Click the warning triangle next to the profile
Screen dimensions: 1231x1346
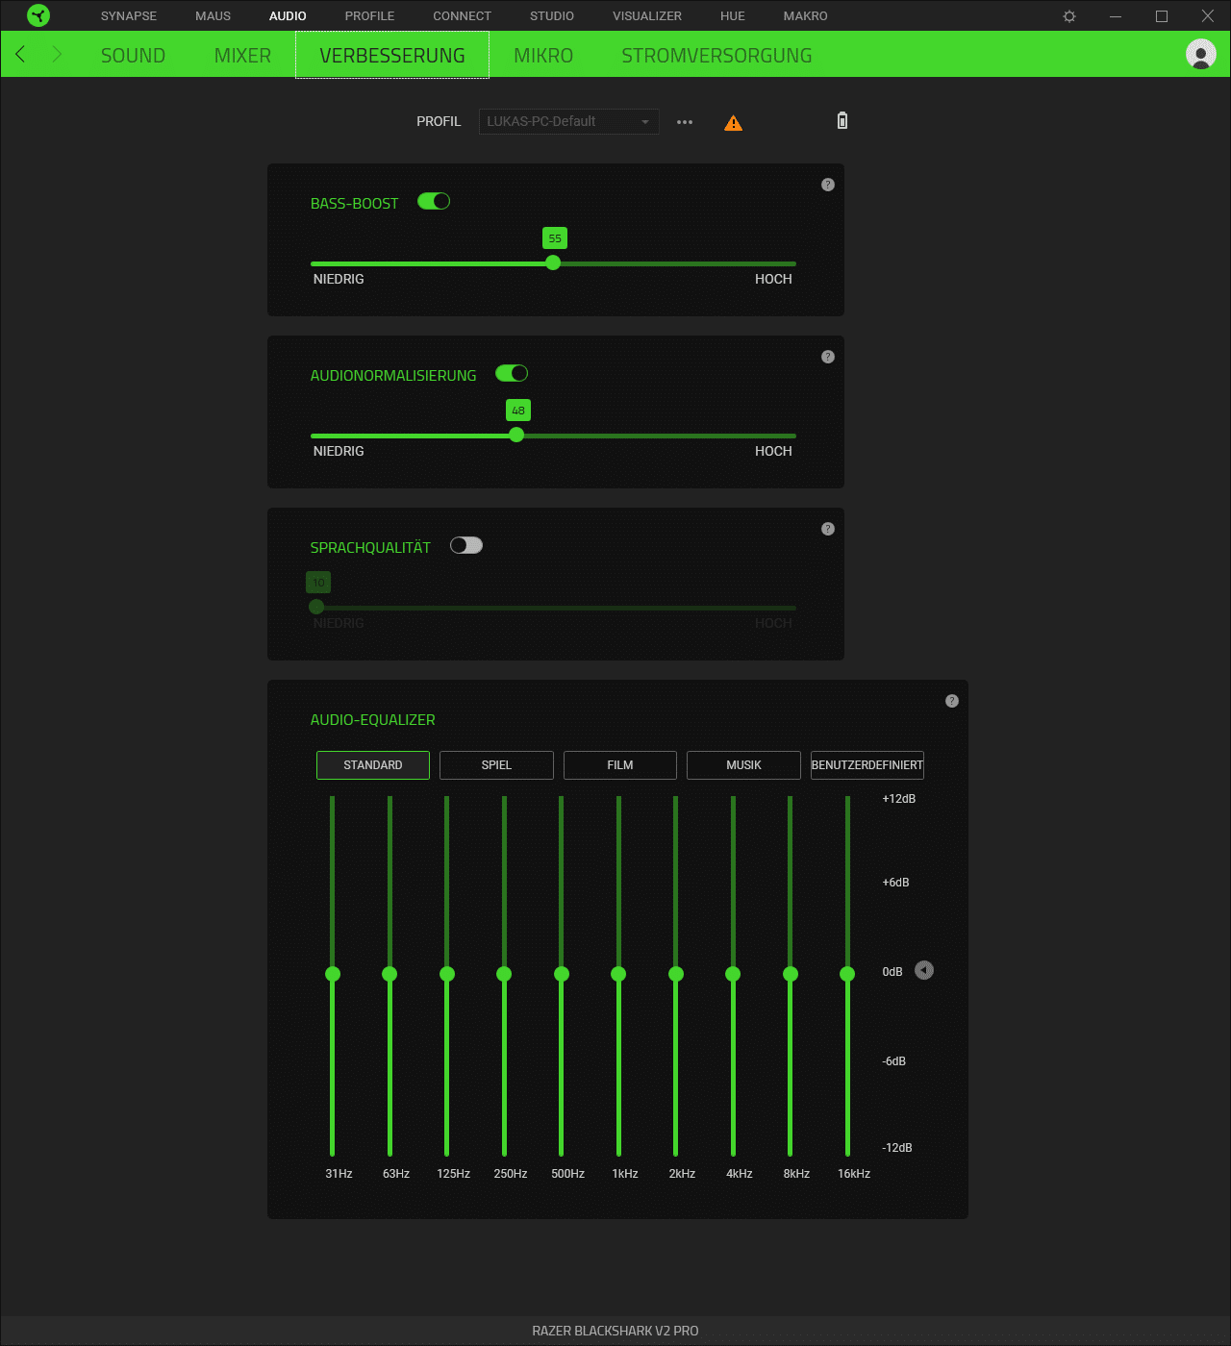tap(733, 121)
